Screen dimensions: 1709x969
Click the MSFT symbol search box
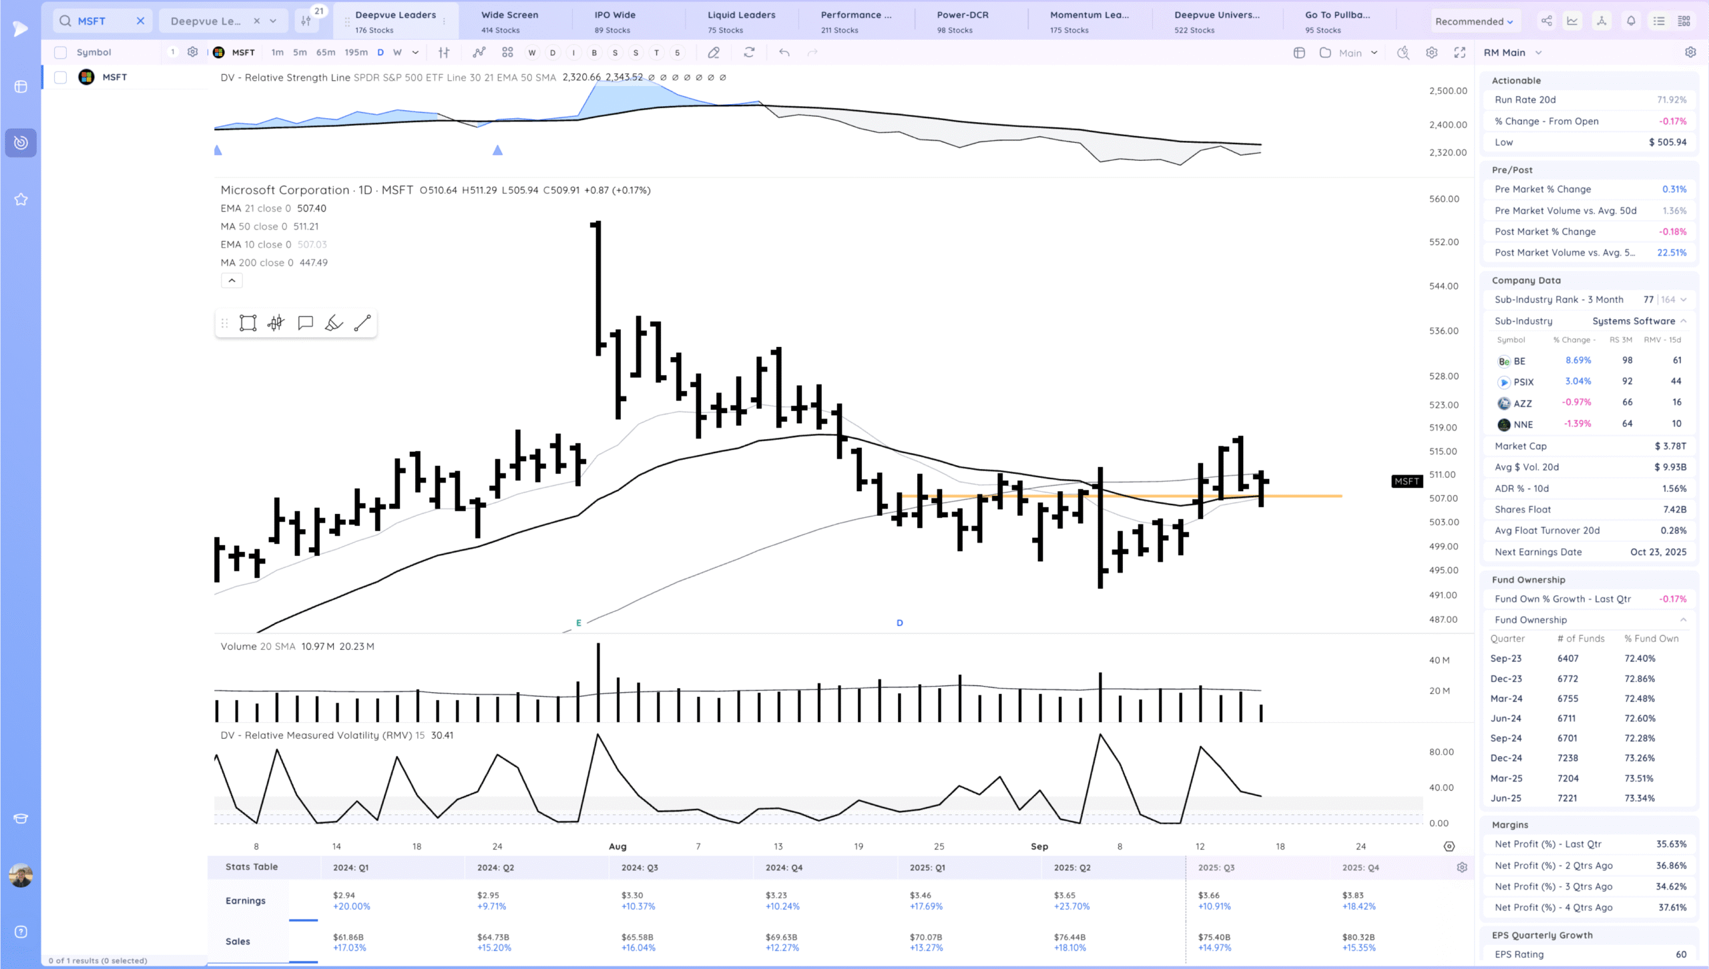point(101,21)
